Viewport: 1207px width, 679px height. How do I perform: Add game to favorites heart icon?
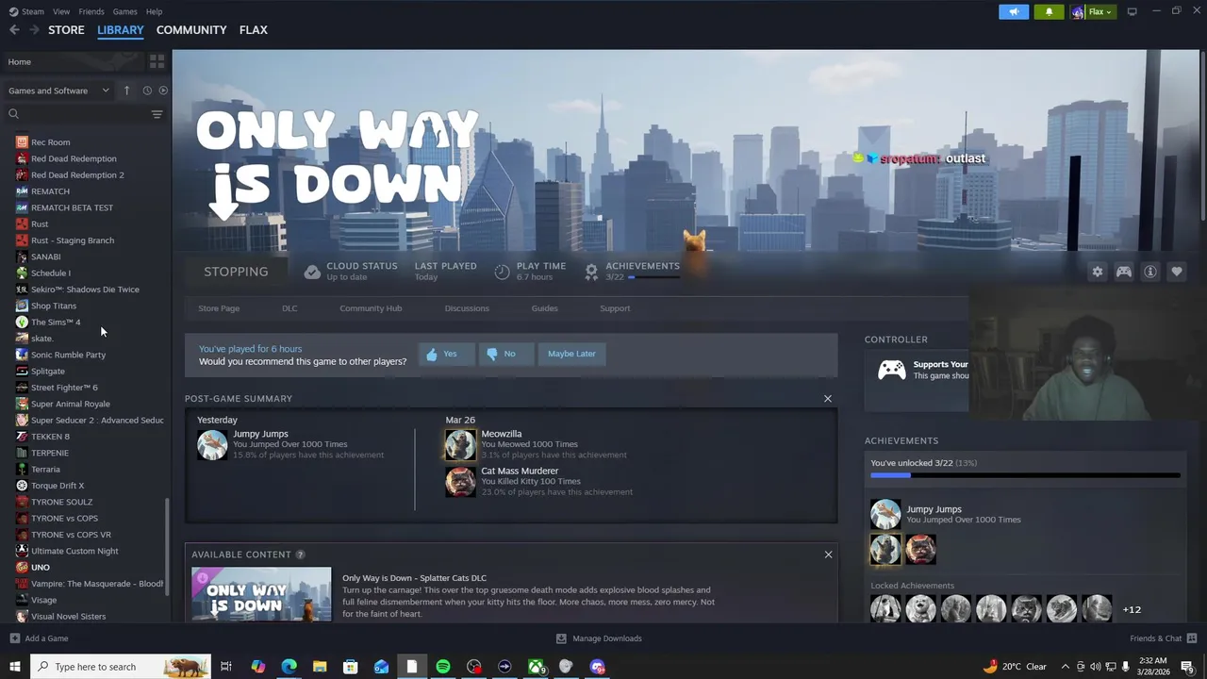point(1177,272)
